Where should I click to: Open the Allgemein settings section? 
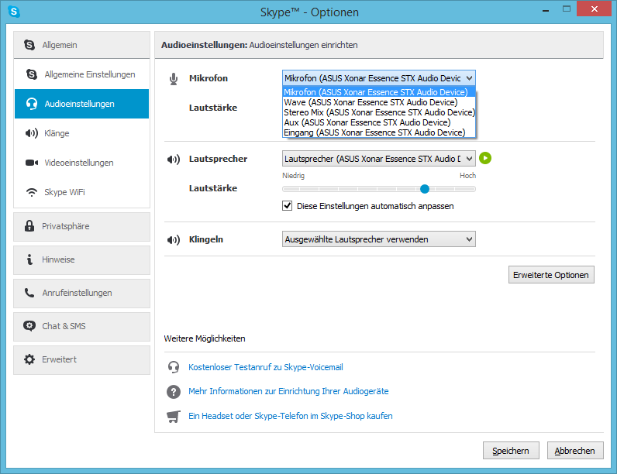pos(82,45)
